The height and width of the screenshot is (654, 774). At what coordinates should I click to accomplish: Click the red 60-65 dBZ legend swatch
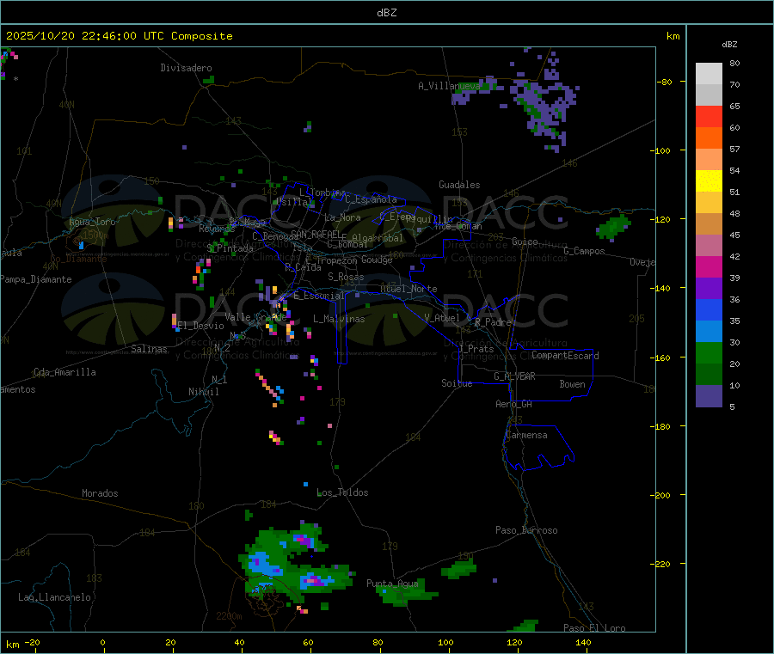point(709,116)
